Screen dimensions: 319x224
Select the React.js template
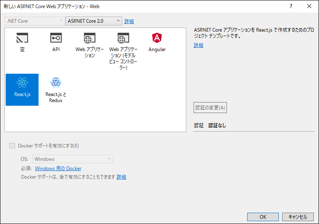coord(22,90)
